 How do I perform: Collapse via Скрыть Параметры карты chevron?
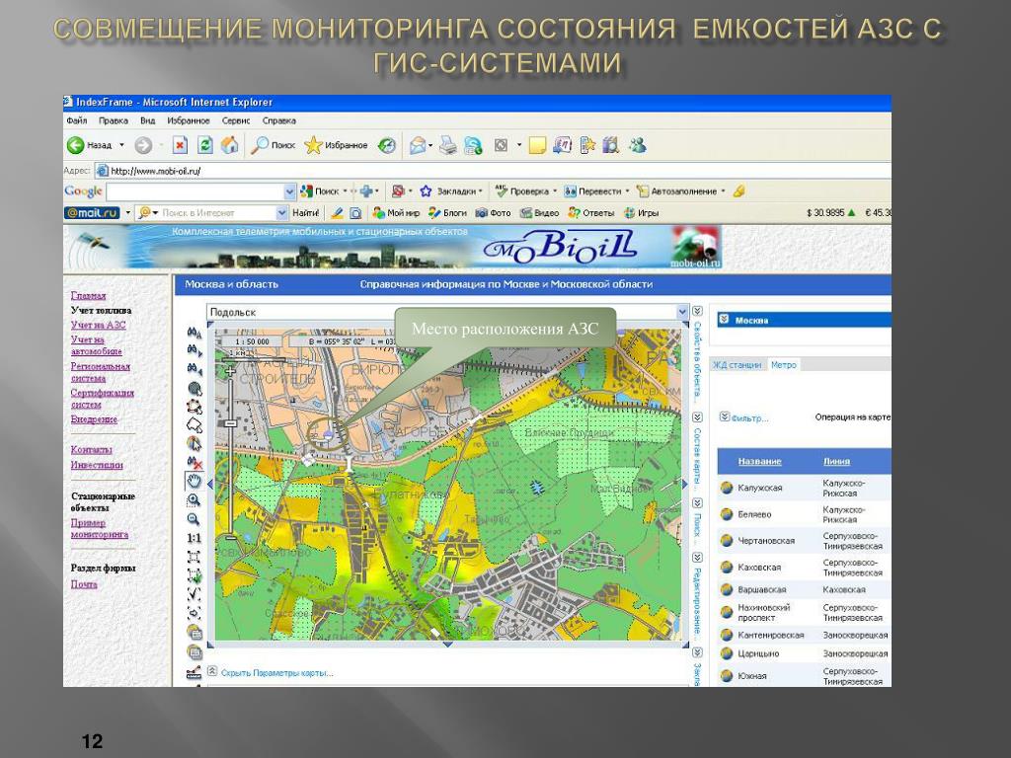point(212,672)
